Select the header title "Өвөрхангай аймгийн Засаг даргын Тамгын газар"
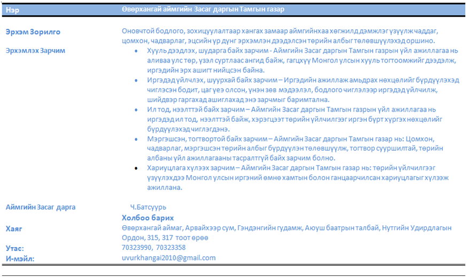The height and width of the screenshot is (277, 470). 203,10
